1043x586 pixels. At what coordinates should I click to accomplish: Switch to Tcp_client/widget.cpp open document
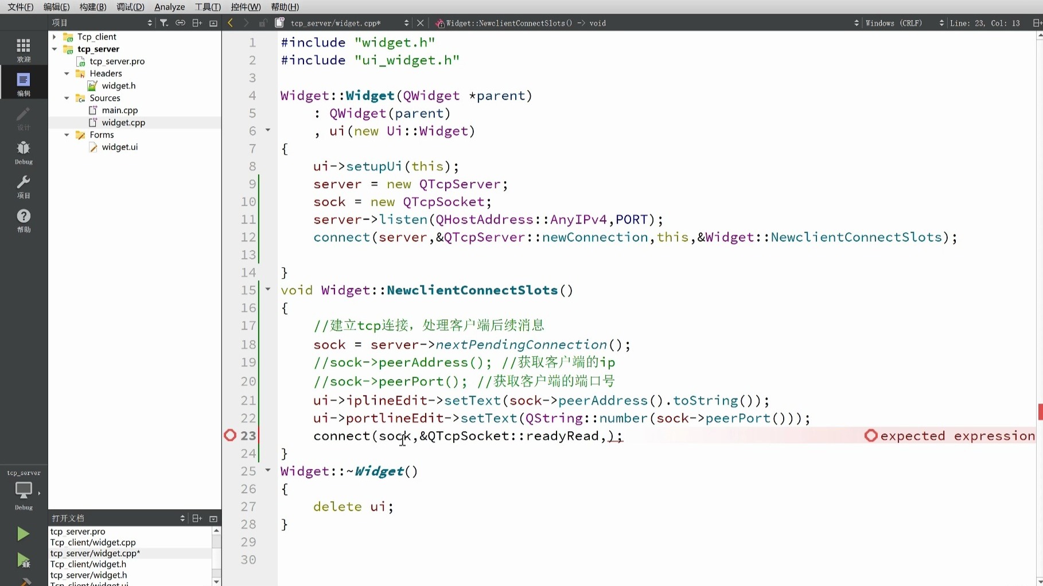[x=93, y=542]
